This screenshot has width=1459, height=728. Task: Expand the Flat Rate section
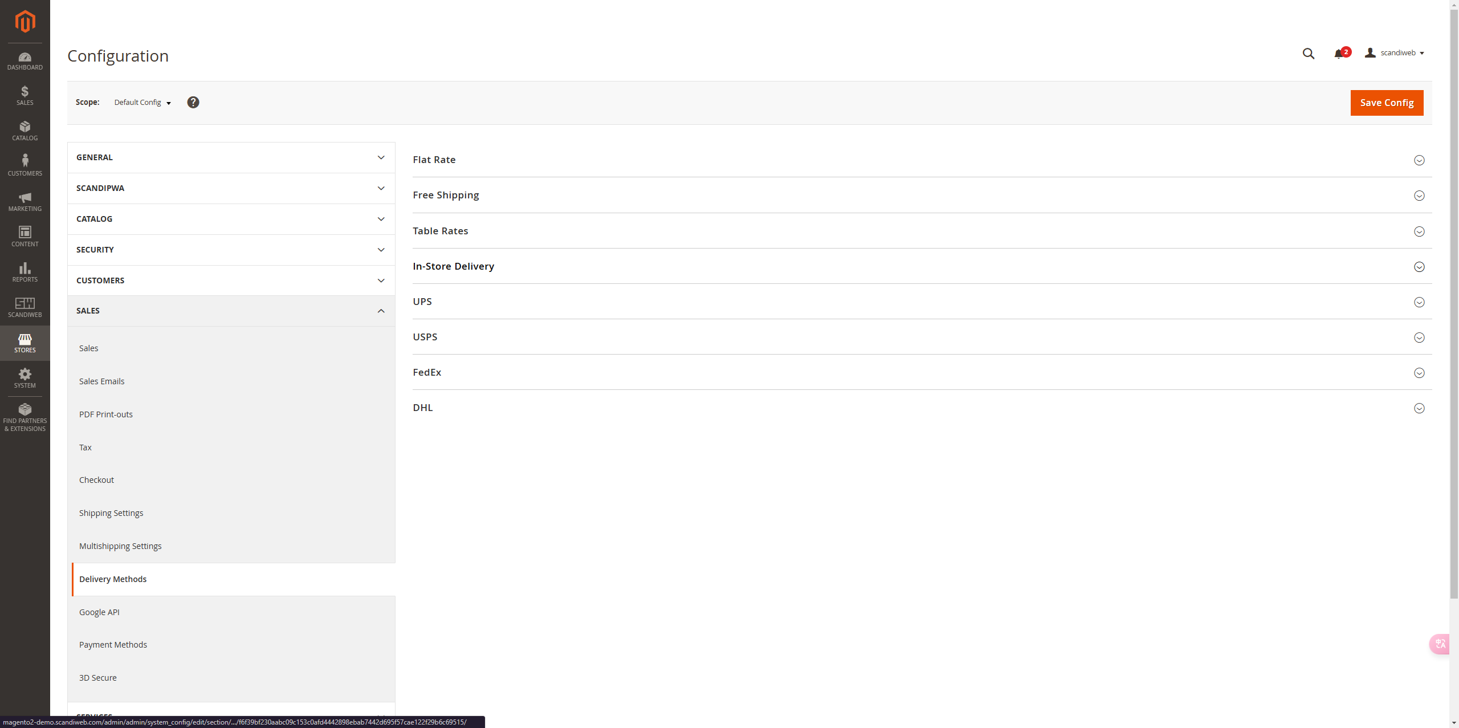(x=922, y=160)
